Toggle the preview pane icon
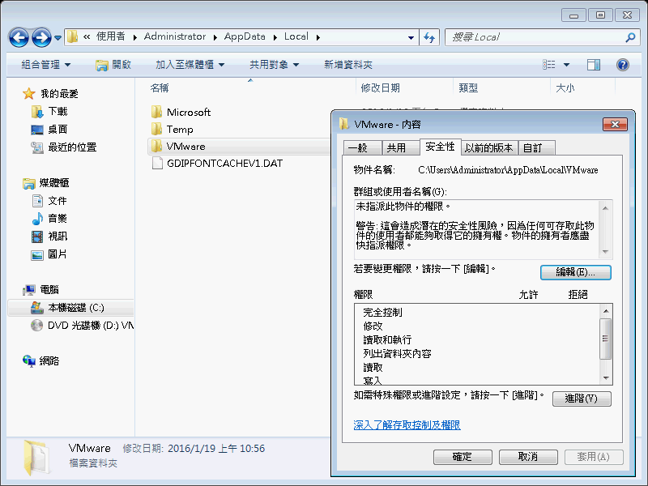Image resolution: width=648 pixels, height=486 pixels. point(594,65)
